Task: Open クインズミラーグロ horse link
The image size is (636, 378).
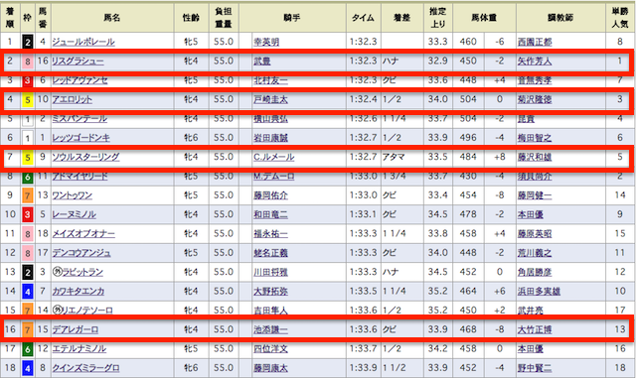Action: click(85, 368)
